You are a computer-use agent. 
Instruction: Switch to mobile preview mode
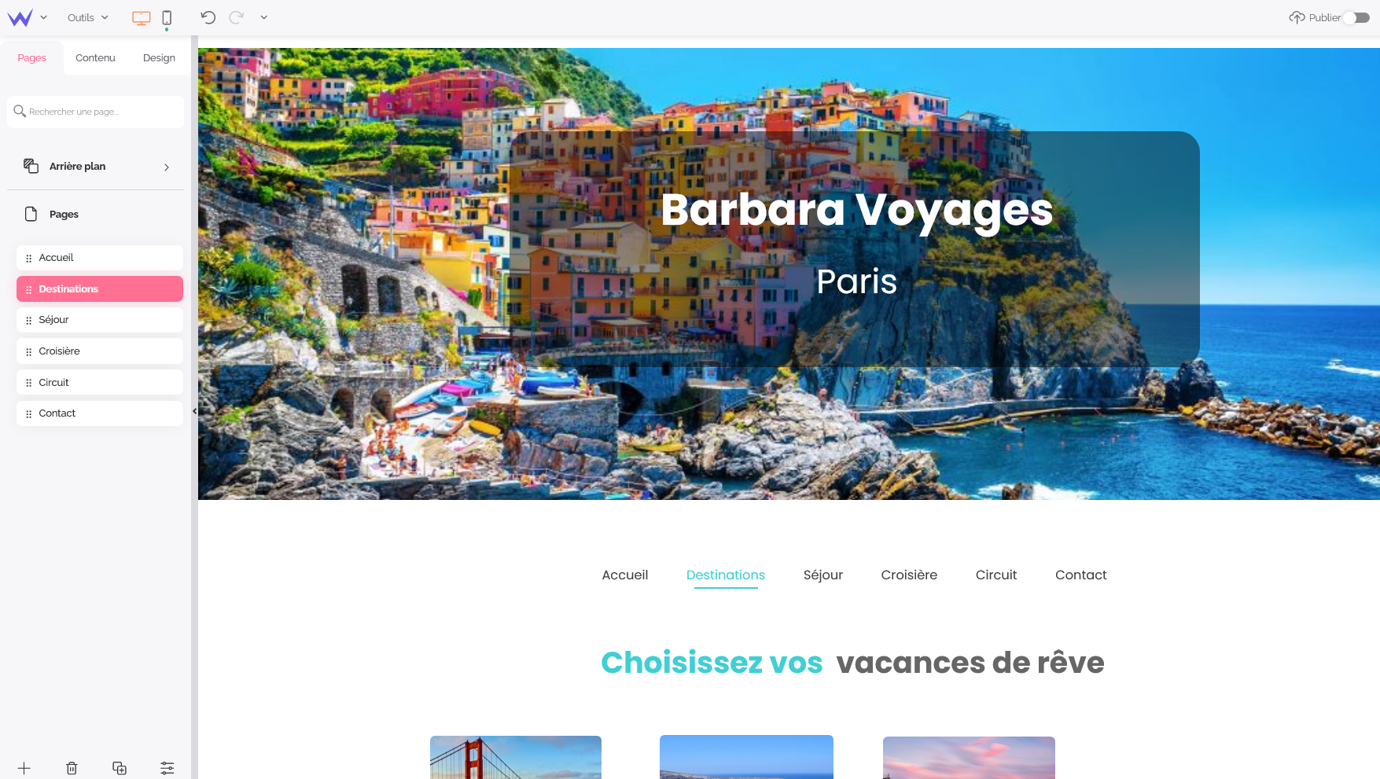(x=167, y=18)
